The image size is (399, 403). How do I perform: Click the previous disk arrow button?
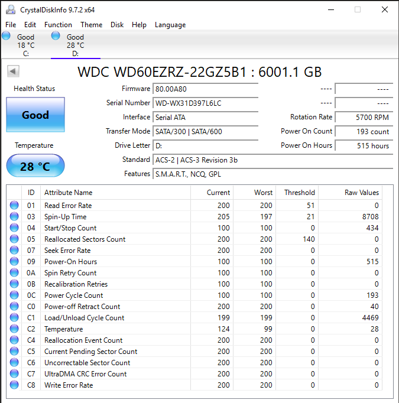tap(13, 71)
